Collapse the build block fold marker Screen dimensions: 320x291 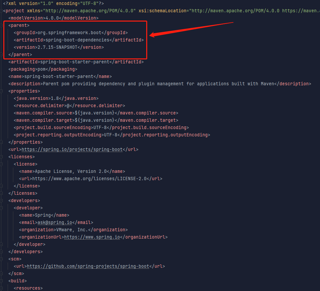coord(1,281)
